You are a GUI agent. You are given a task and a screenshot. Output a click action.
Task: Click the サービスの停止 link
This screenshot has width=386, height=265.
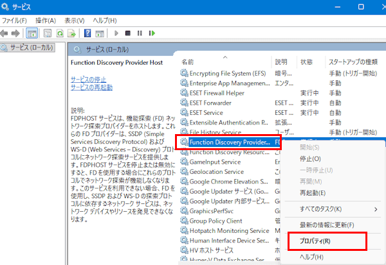88,80
